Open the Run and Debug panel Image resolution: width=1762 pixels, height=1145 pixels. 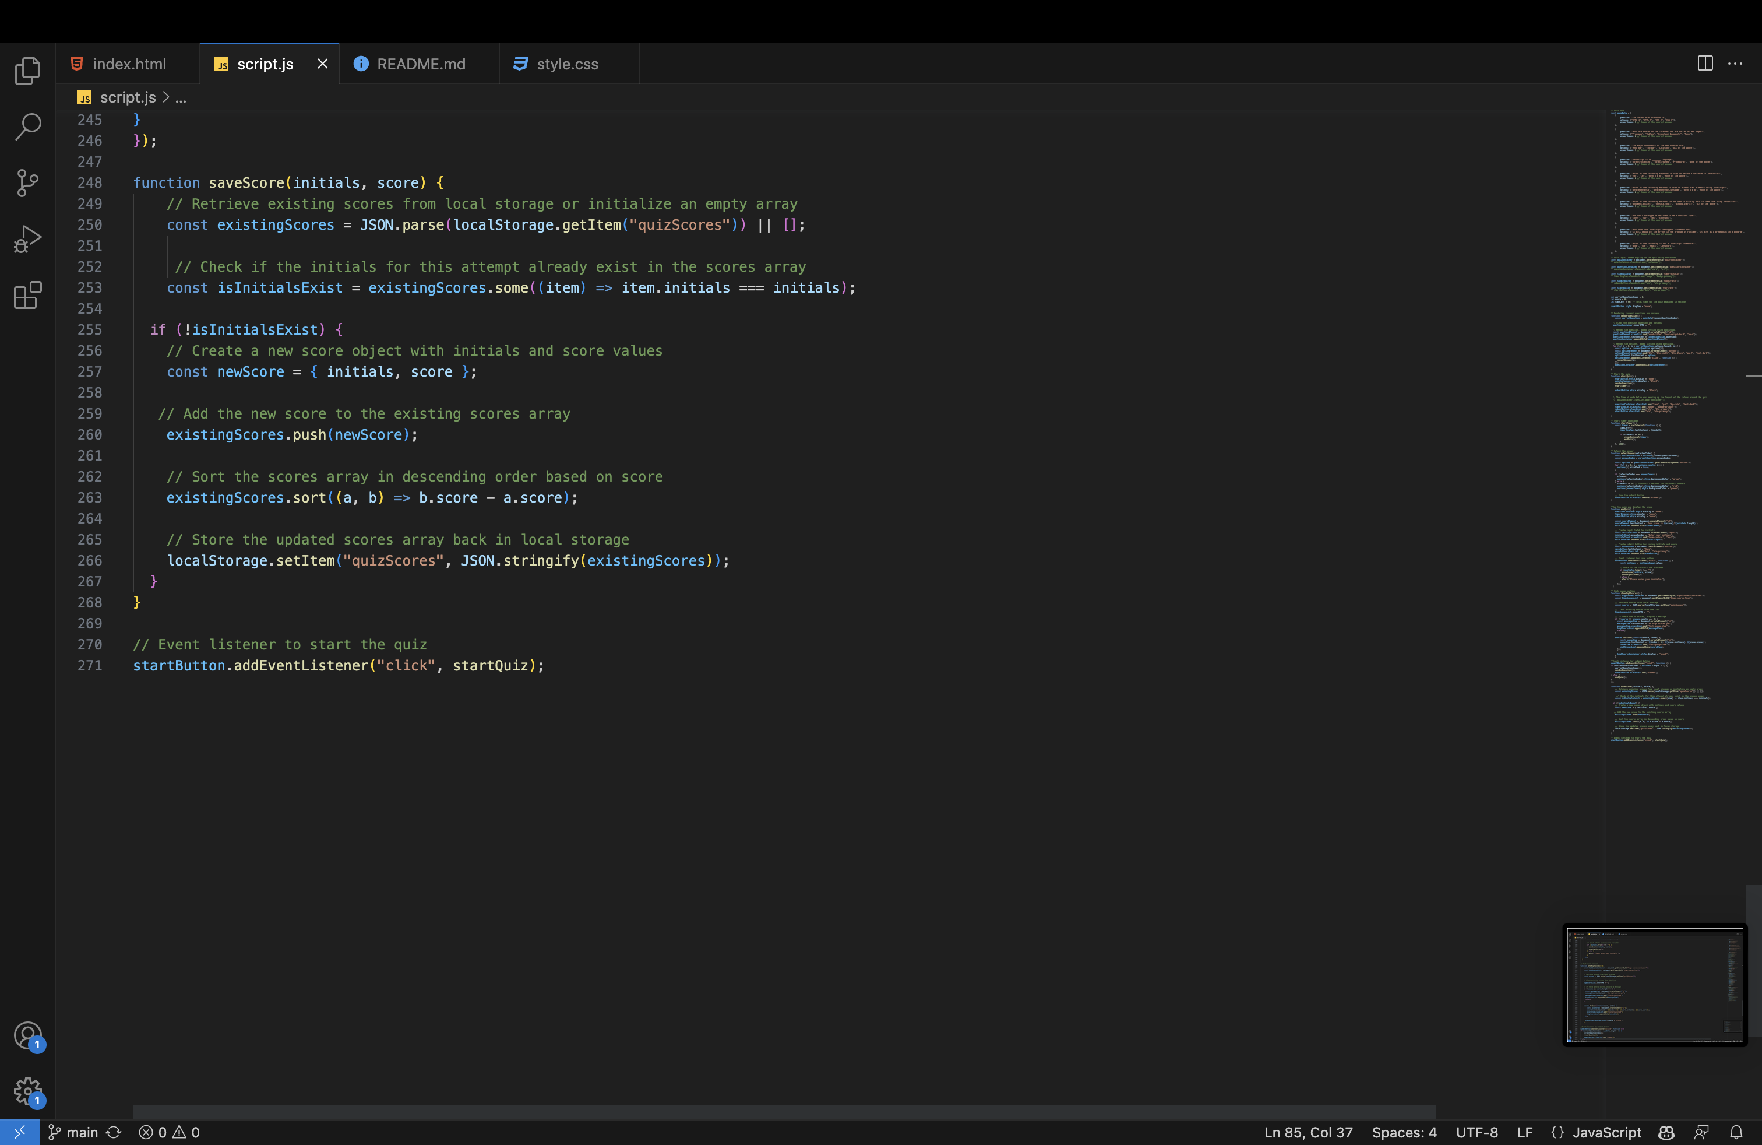click(27, 238)
